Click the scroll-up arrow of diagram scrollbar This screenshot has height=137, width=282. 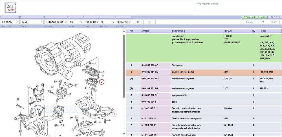pyautogui.click(x=124, y=31)
